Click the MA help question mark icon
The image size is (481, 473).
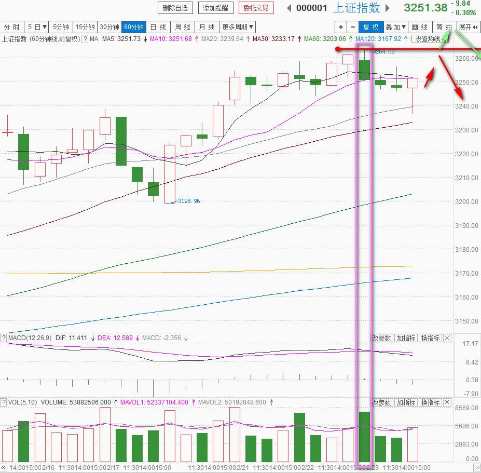(x=85, y=39)
